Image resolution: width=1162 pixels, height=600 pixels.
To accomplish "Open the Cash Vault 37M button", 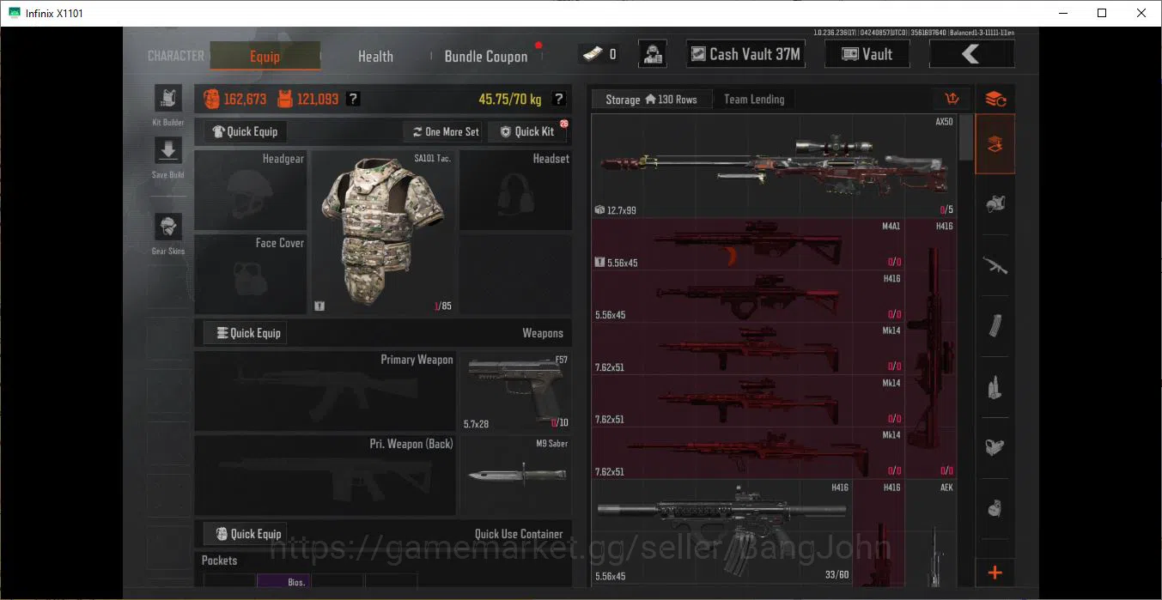I will click(746, 54).
